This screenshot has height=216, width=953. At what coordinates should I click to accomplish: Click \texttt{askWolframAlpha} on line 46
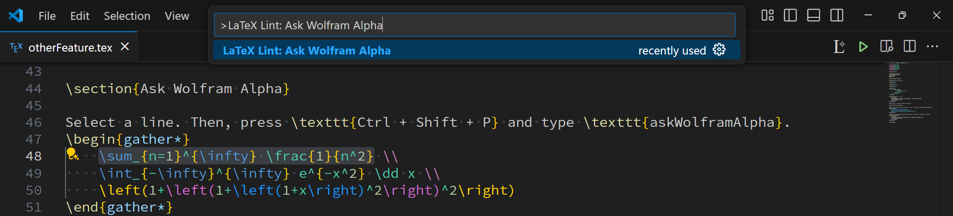coord(683,122)
